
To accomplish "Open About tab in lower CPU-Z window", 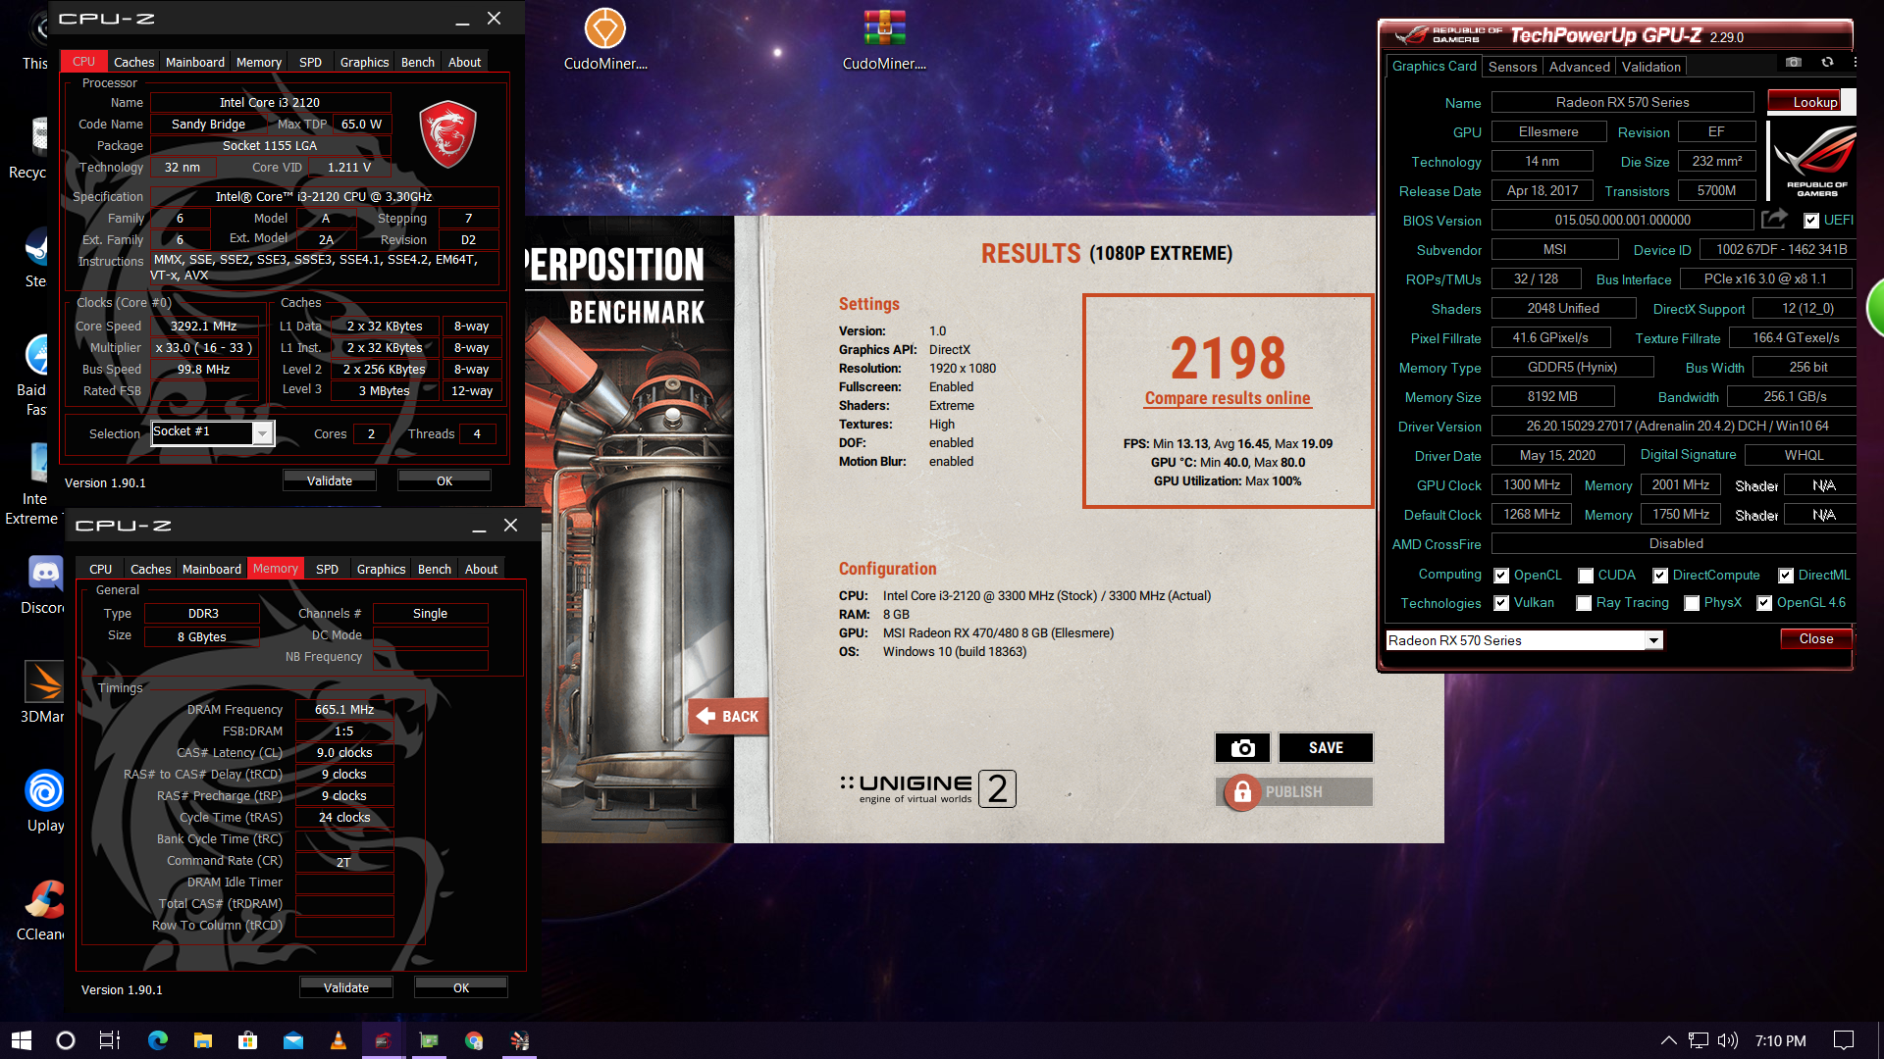I will coord(481,569).
